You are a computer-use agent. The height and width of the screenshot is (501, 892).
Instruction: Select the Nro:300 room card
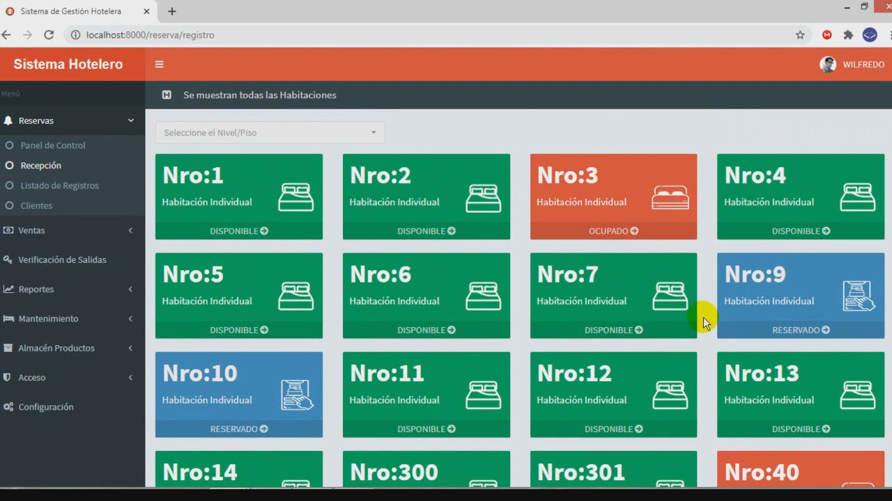[426, 469]
